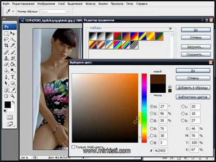The height and width of the screenshot is (162, 216).
Task: Click Загрузить in gradient editor
Action: pos(196,47)
